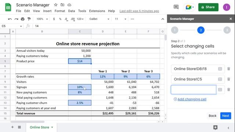Open the File menu

(18, 11)
